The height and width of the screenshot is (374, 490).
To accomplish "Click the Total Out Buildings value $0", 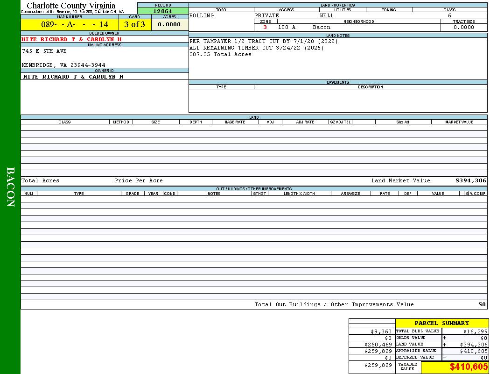I will click(x=482, y=304).
